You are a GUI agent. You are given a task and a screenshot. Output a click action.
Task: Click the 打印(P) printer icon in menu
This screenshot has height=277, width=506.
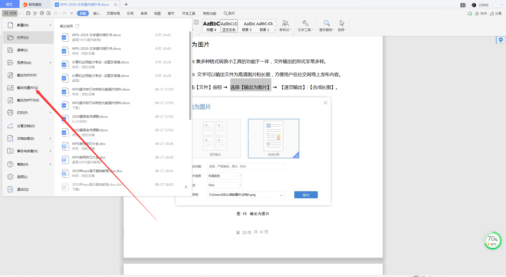click(10, 113)
